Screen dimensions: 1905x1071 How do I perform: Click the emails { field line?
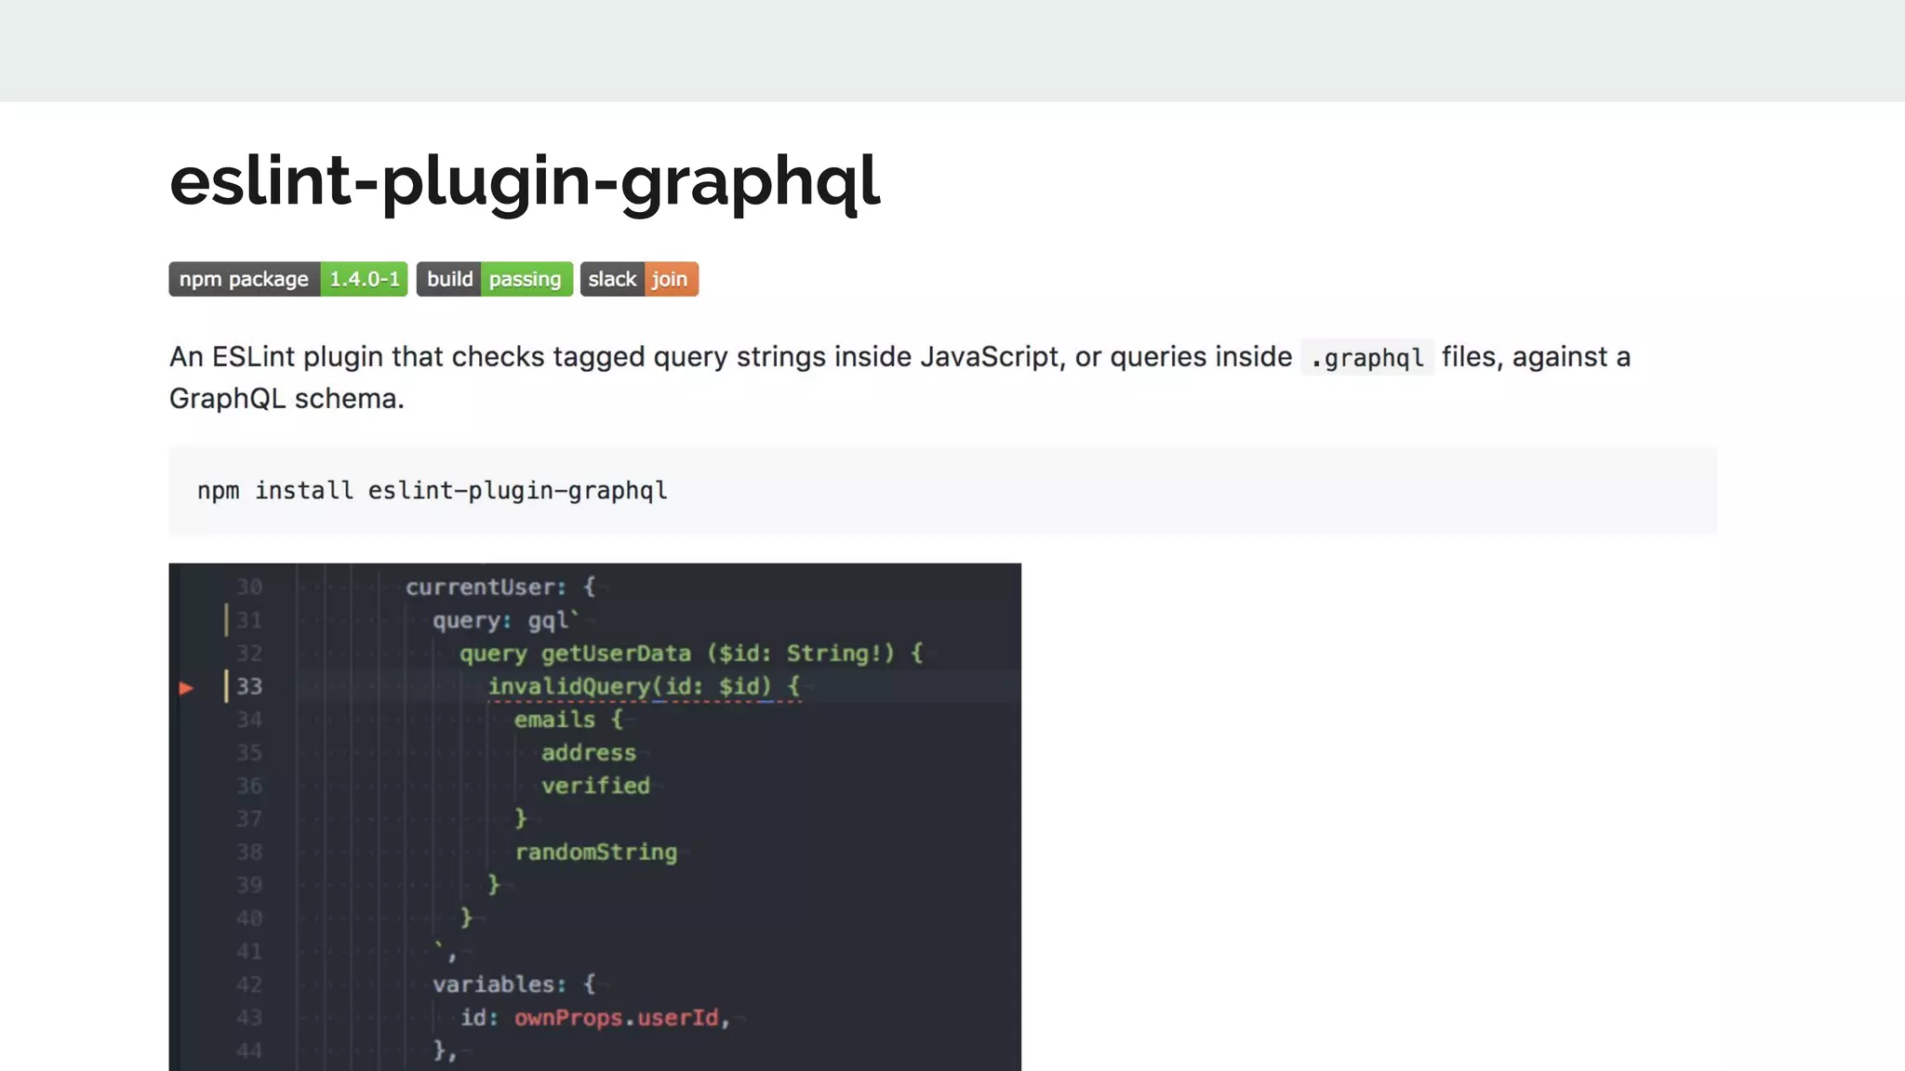point(568,720)
